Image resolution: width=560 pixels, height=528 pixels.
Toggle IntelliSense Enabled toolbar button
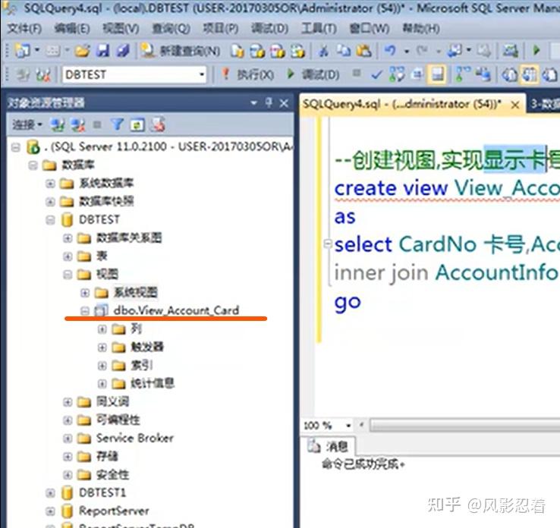437,74
